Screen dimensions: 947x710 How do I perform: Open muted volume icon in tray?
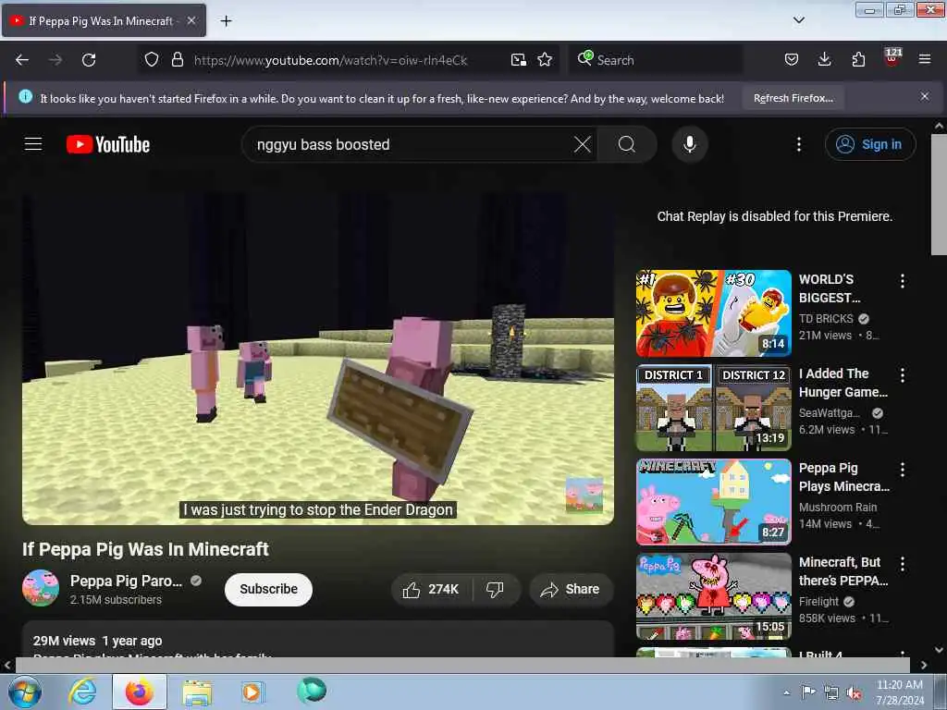click(854, 693)
